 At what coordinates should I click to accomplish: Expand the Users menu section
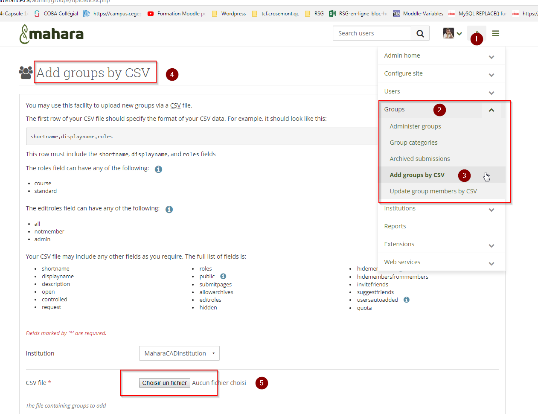pos(491,92)
